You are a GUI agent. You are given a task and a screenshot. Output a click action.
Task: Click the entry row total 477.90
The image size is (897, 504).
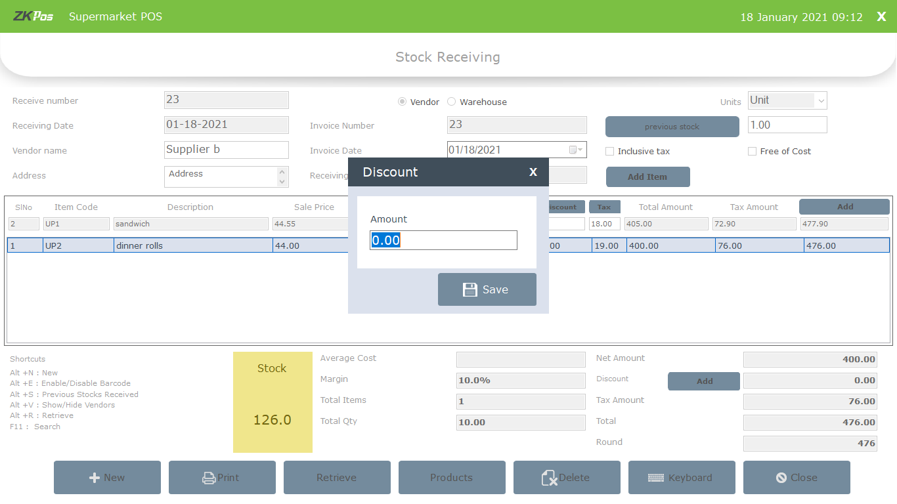tap(844, 224)
